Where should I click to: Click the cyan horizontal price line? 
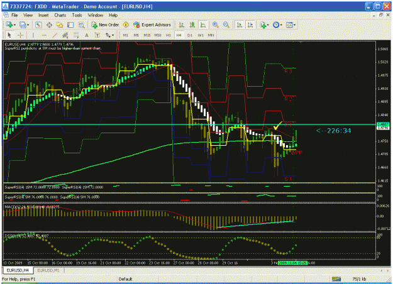(189, 124)
